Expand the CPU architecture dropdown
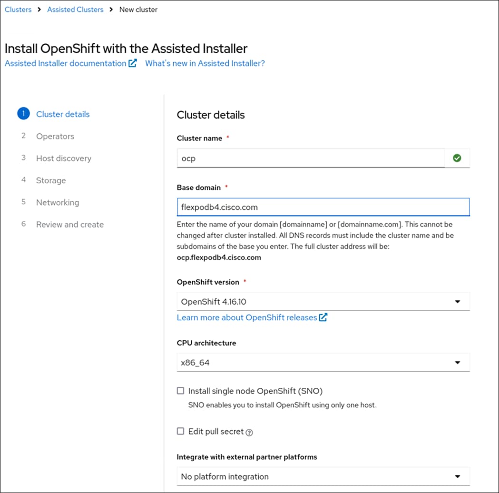Viewport: 499px width, 493px height. pyautogui.click(x=323, y=363)
